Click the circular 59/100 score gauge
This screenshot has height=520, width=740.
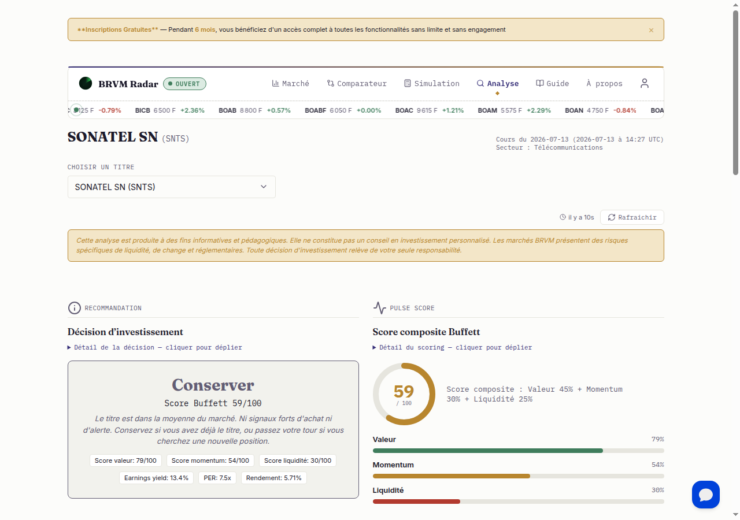tap(404, 394)
